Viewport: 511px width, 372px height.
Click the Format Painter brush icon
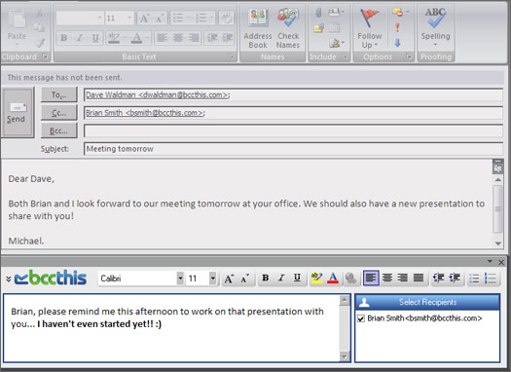click(40, 43)
